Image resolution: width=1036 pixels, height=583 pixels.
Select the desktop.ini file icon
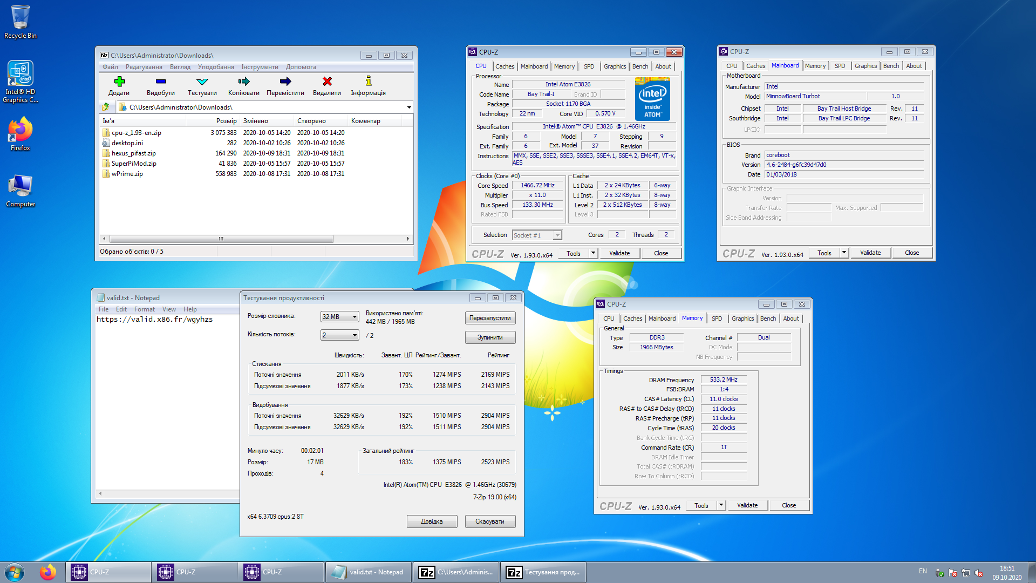(106, 143)
